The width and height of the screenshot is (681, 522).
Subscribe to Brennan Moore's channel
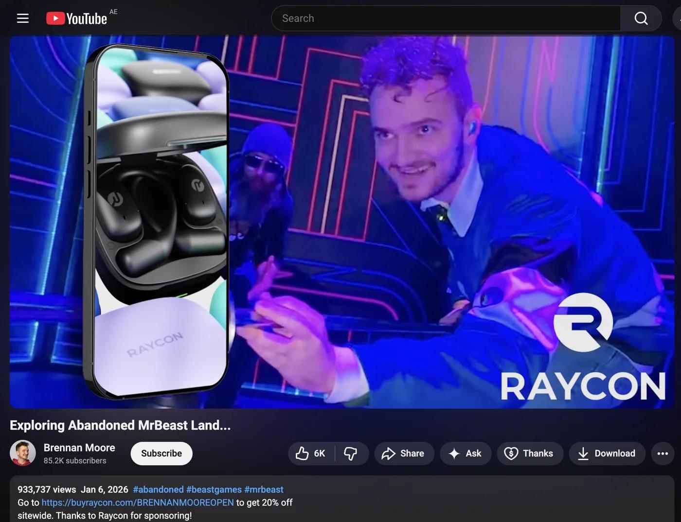click(161, 453)
